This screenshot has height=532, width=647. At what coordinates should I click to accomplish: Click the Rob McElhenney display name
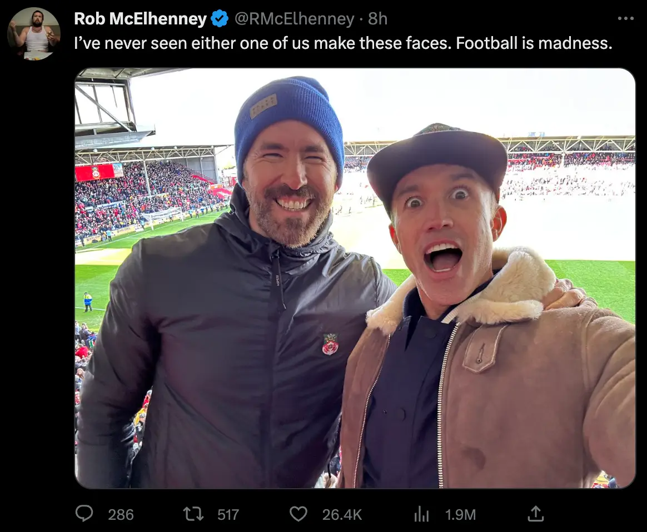tap(140, 19)
